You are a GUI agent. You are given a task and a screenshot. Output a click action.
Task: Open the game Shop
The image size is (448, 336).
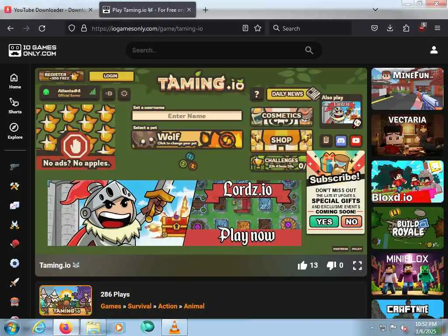tap(282, 140)
